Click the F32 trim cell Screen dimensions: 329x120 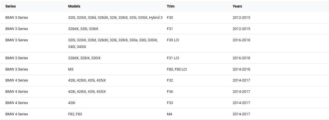point(170,80)
